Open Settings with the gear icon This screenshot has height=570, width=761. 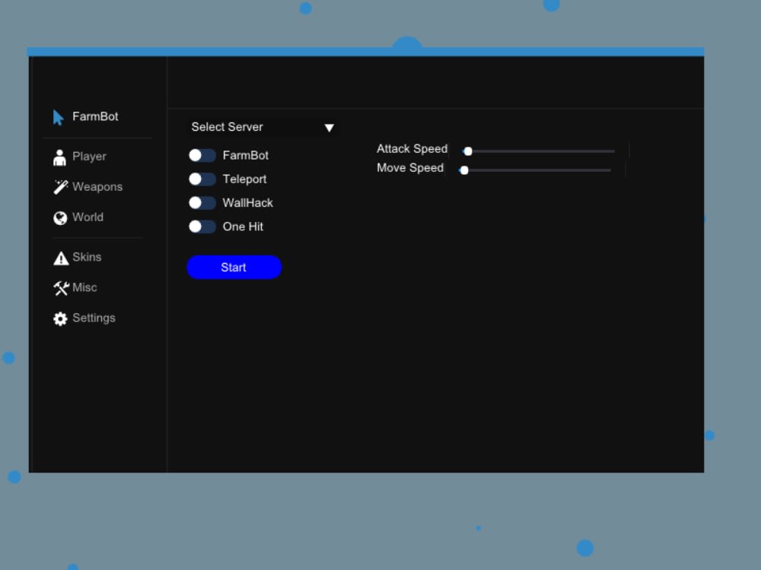[59, 318]
